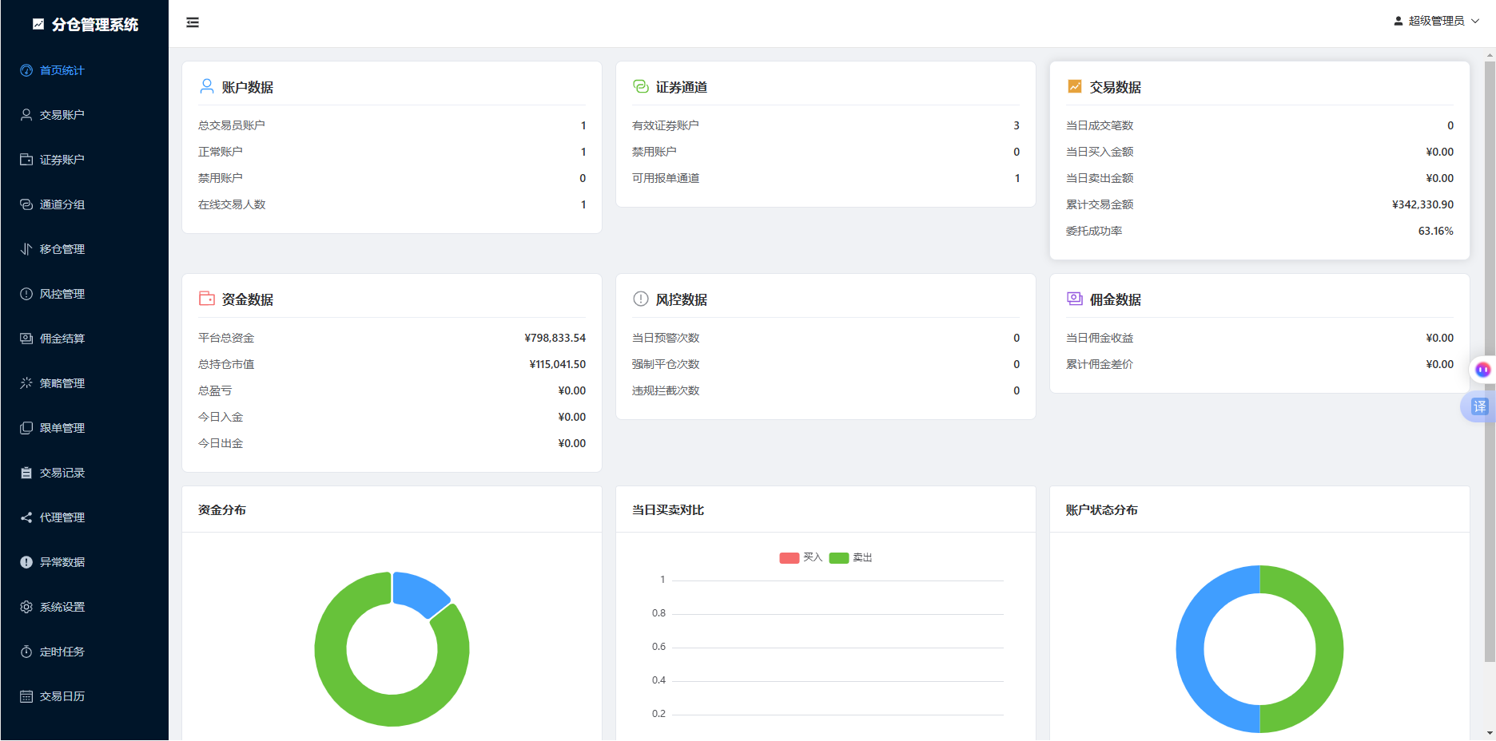Click the 证券通道 card green icon
This screenshot has height=741, width=1496.
(641, 86)
